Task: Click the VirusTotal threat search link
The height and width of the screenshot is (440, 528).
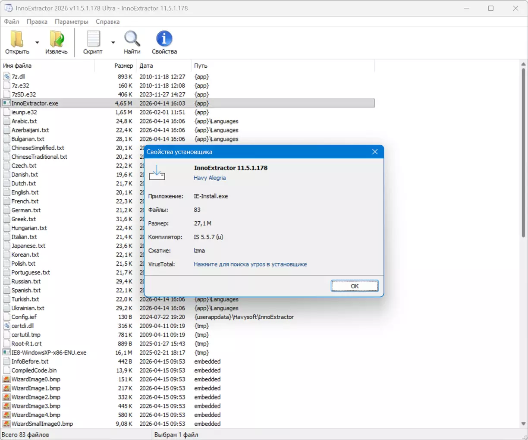Action: (250, 264)
